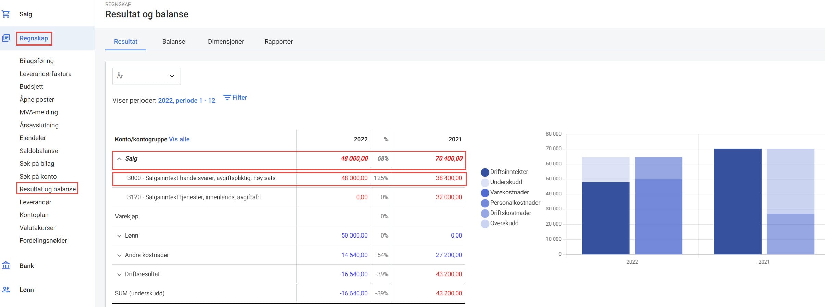Click the Overskudd legend color dot

pyautogui.click(x=485, y=223)
